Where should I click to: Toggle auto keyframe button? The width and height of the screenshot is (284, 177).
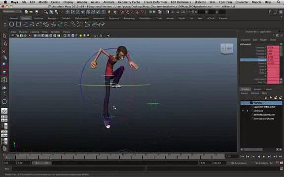[278, 163]
